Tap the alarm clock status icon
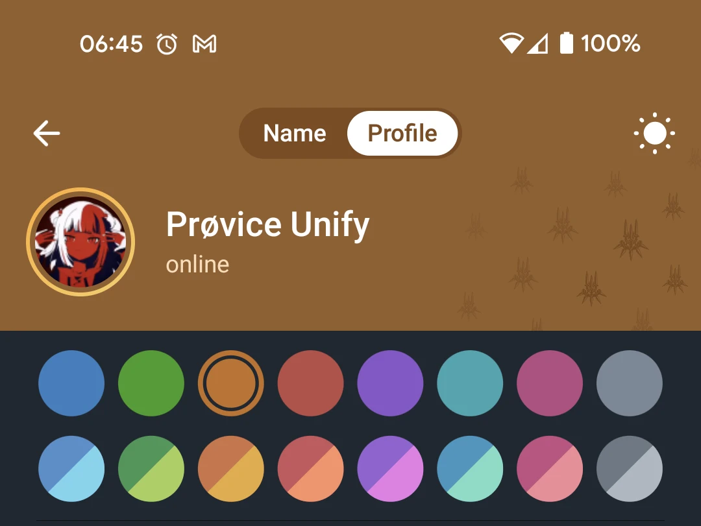701x526 pixels. click(167, 44)
